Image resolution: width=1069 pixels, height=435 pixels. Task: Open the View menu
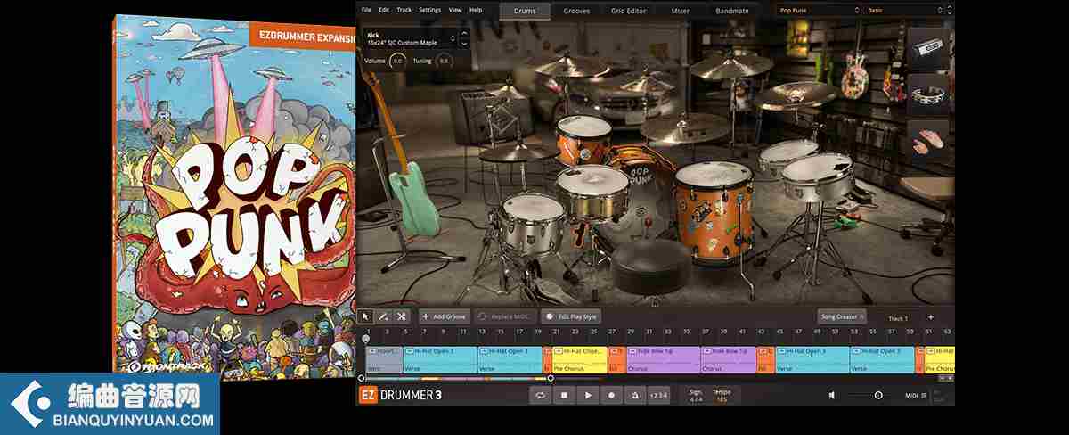[455, 10]
